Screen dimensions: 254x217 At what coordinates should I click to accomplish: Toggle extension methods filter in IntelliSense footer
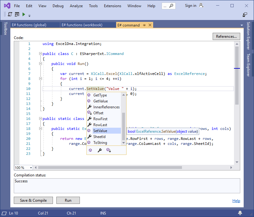coord(108,150)
